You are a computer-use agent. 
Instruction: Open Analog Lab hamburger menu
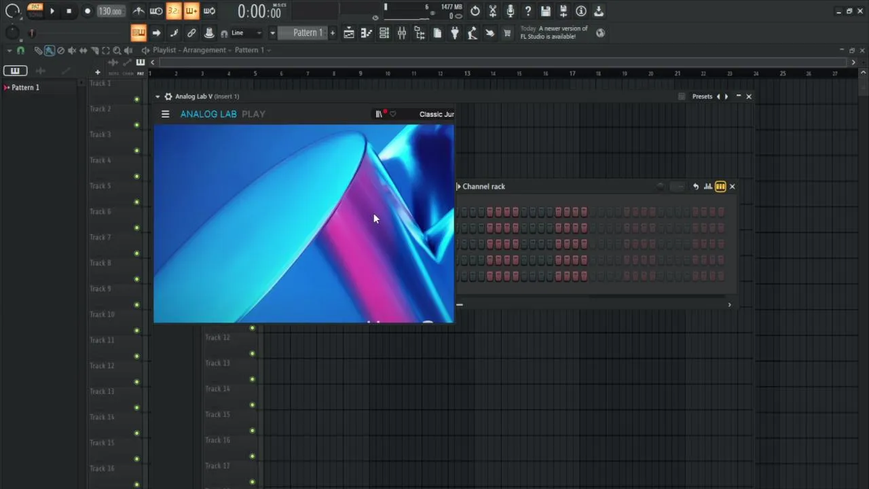[165, 114]
